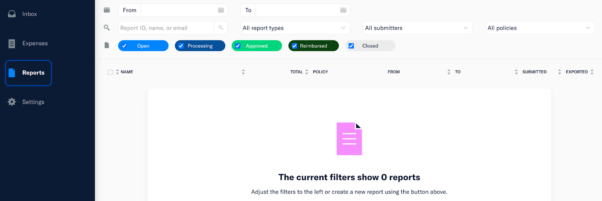Click the Expenses receipt icon in sidebar
This screenshot has width=602, height=201.
pos(12,43)
